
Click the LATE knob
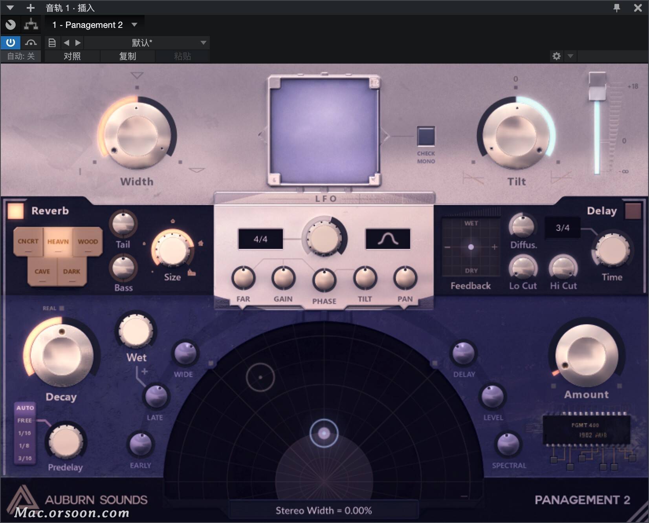(157, 397)
